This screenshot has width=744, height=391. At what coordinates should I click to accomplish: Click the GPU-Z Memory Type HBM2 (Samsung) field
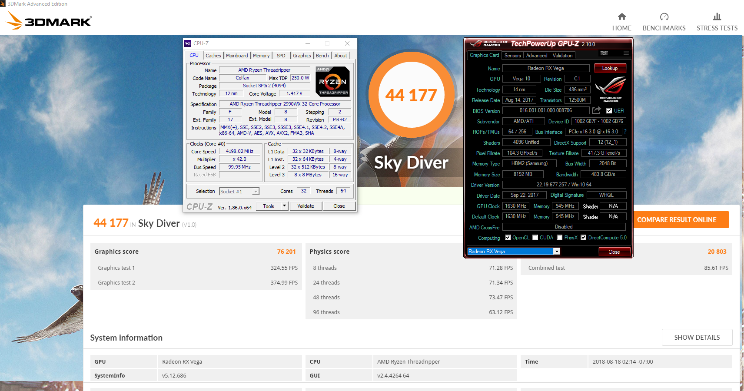(529, 164)
